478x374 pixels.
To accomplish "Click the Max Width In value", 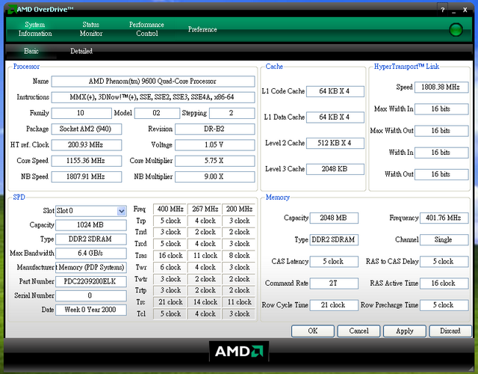I will (x=441, y=109).
